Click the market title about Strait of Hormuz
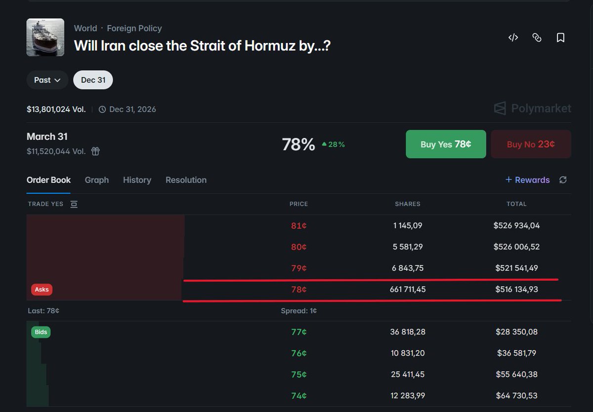Screen dimensions: 593x412 point(202,46)
